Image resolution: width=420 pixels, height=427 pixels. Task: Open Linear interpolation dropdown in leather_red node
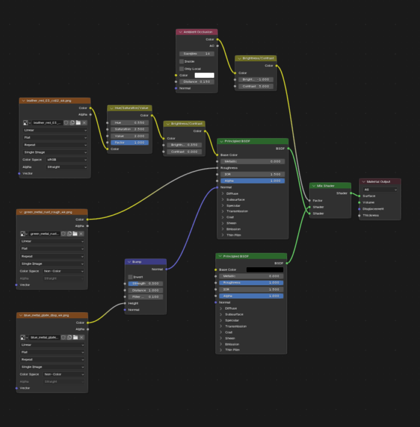click(55, 130)
